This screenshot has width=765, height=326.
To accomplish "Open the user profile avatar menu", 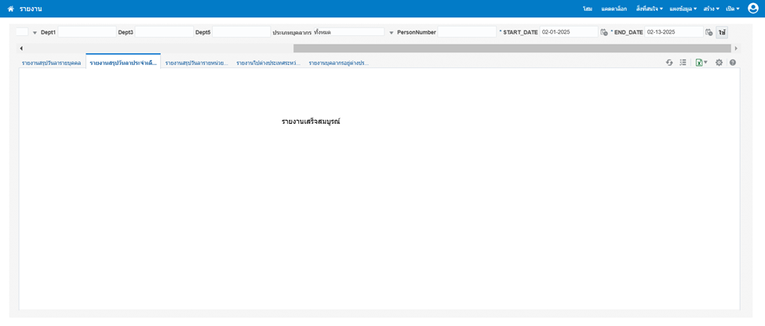I will click(x=753, y=9).
